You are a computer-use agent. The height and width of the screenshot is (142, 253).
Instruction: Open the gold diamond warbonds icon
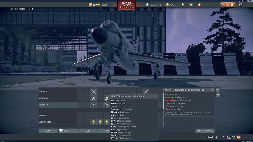(191, 5)
